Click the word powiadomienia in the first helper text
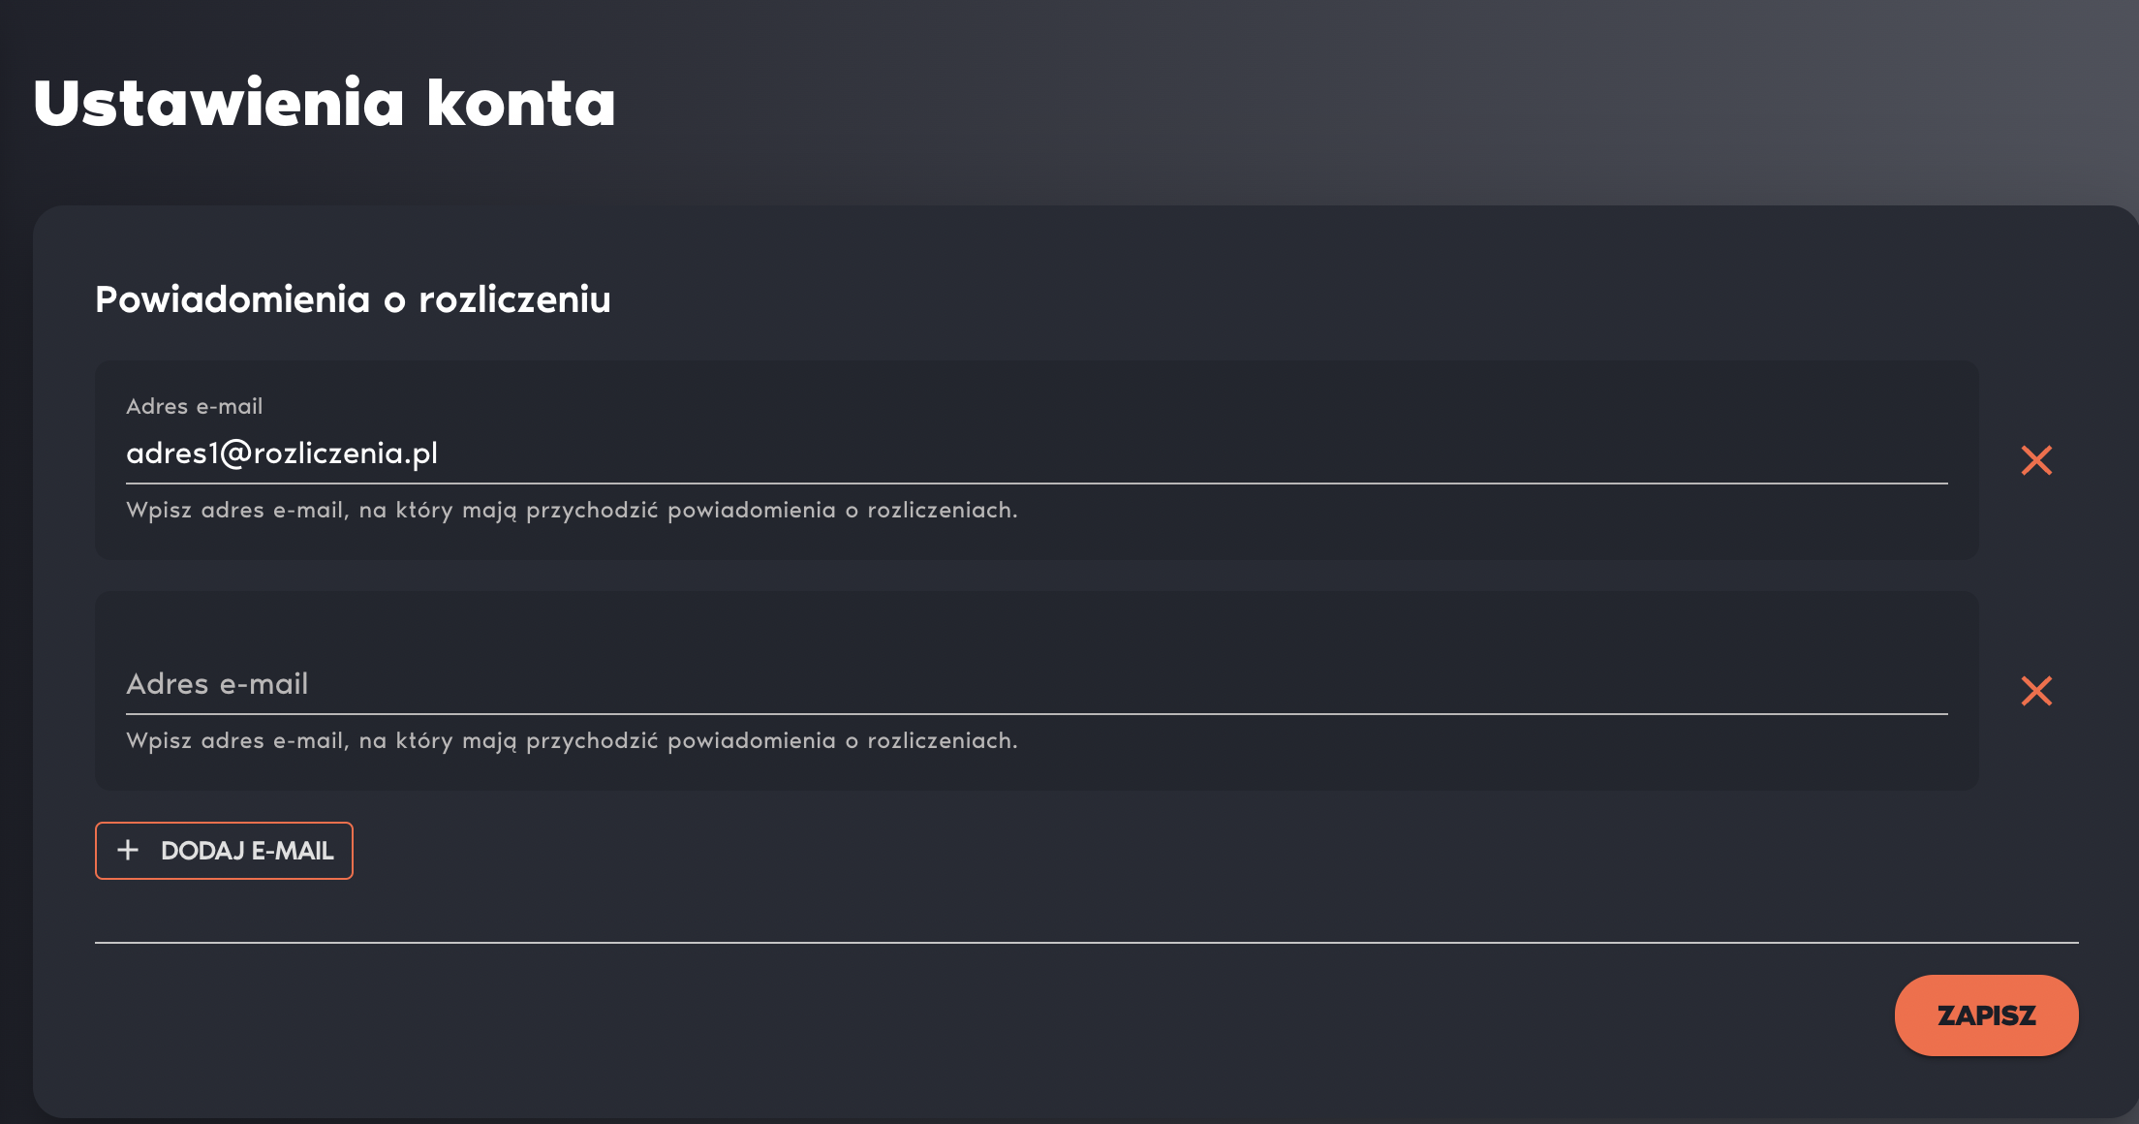Screen dimensions: 2139x1124 point(752,511)
